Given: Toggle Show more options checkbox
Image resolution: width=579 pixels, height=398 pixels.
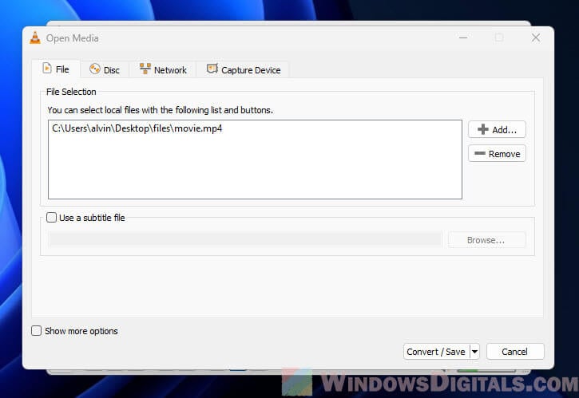Looking at the screenshot, I should coord(36,330).
